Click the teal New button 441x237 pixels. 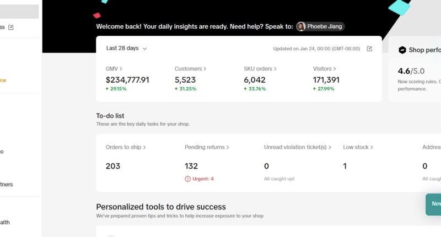pos(434,204)
